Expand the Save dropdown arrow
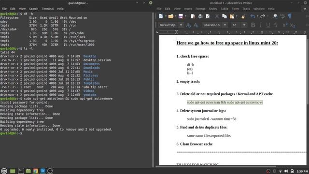This screenshot has width=309, height=174. point(185,16)
